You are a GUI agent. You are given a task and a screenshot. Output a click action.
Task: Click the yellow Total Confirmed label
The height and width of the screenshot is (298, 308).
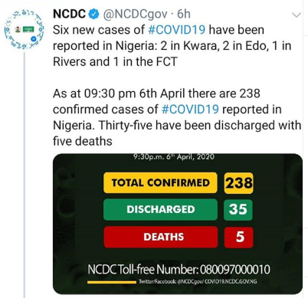point(160,183)
